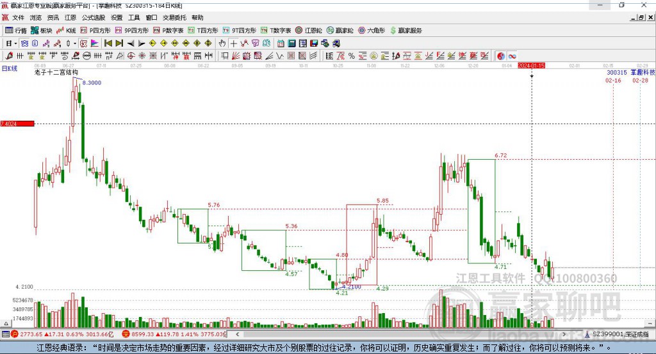
Task: Jump to last bar arrow icon
Action: pyautogui.click(x=119, y=43)
